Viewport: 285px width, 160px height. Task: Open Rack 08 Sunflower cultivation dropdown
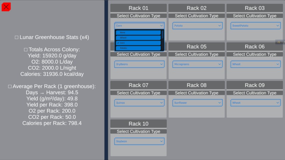[x=197, y=103]
